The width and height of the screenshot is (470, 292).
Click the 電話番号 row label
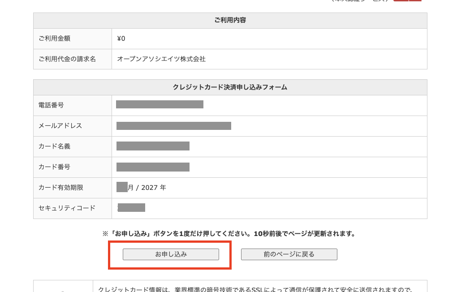[51, 105]
